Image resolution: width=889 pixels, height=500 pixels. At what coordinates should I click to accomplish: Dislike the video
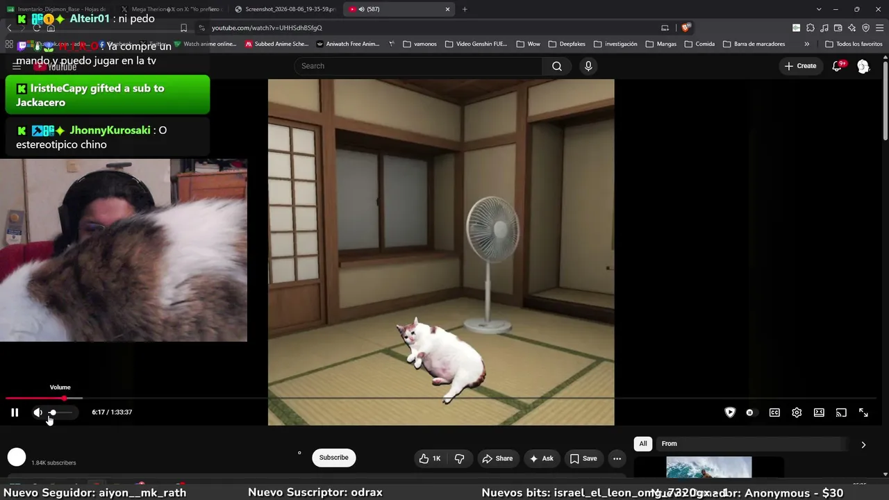point(459,458)
